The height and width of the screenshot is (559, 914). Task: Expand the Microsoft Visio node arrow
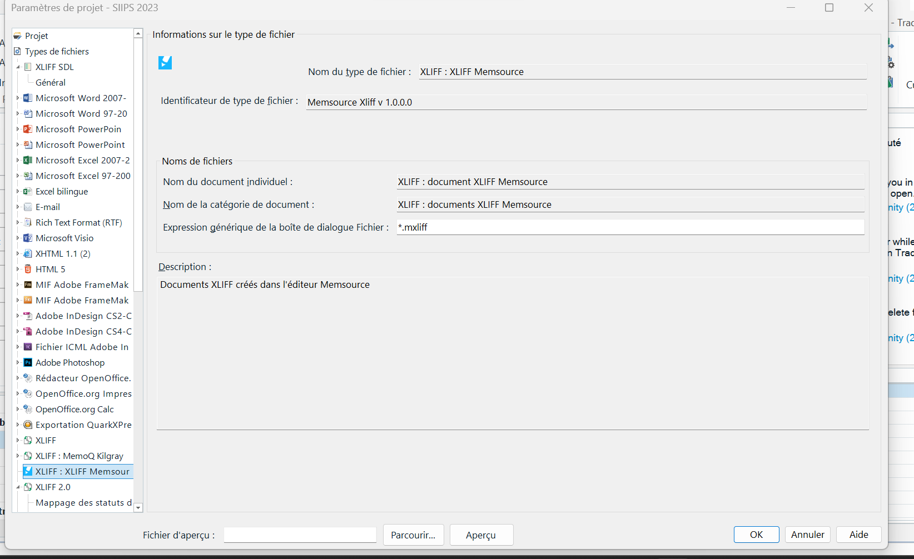pyautogui.click(x=18, y=238)
